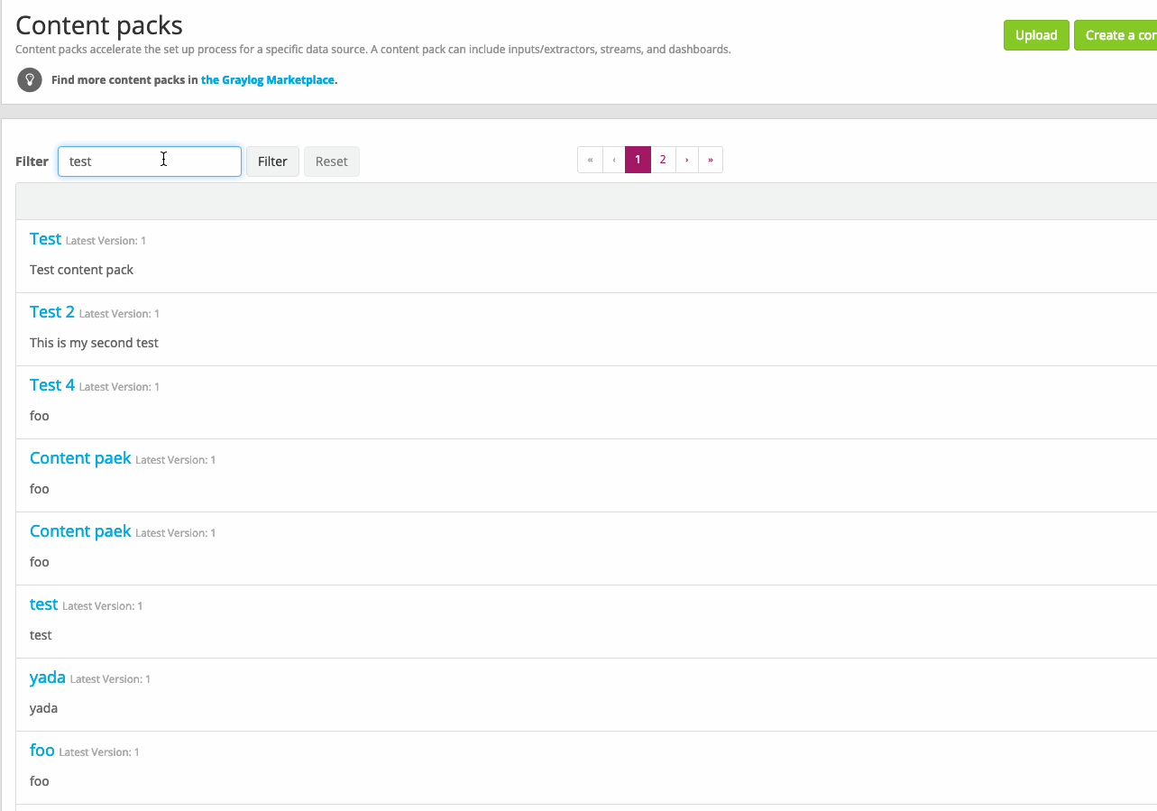Open the "yada" content pack link
Screen dimensions: 1157x811
pos(48,677)
